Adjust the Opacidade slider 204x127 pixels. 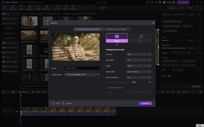tap(185, 48)
